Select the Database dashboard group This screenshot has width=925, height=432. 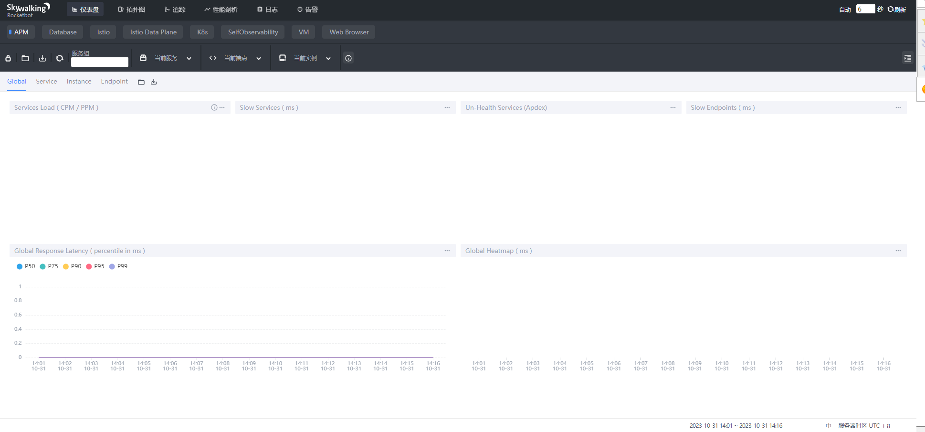coord(63,32)
